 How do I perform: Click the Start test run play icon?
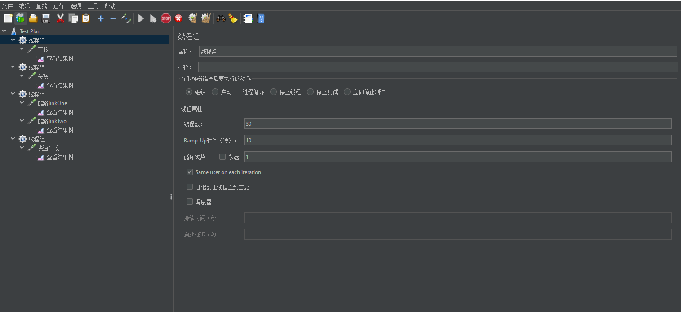(141, 18)
